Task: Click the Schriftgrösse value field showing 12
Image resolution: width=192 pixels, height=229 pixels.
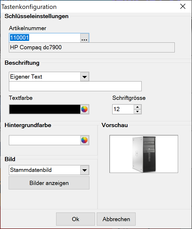Action: click(123, 109)
